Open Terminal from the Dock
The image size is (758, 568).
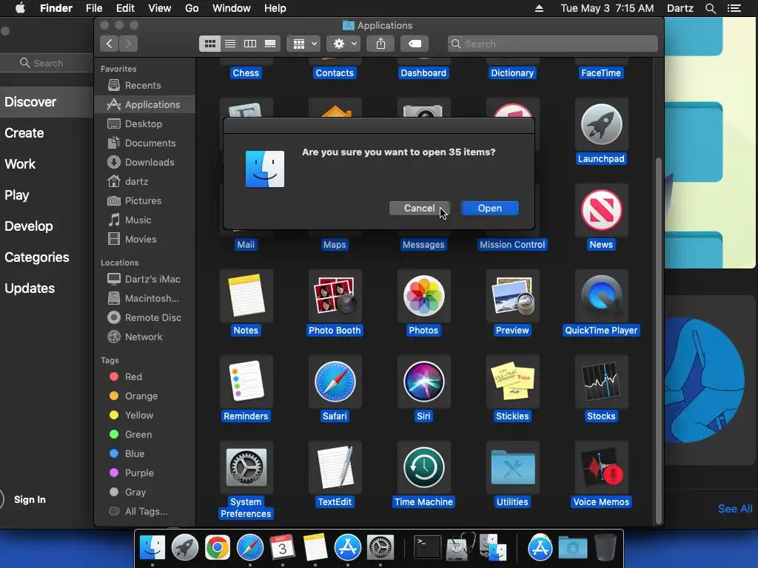(428, 548)
